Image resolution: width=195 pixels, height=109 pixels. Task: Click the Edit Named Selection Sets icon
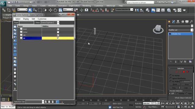[112, 10]
